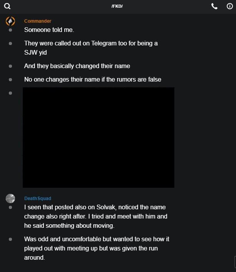This screenshot has height=272, width=236.
Task: Click the dot beside "rumors are false" message
Action: point(10,80)
